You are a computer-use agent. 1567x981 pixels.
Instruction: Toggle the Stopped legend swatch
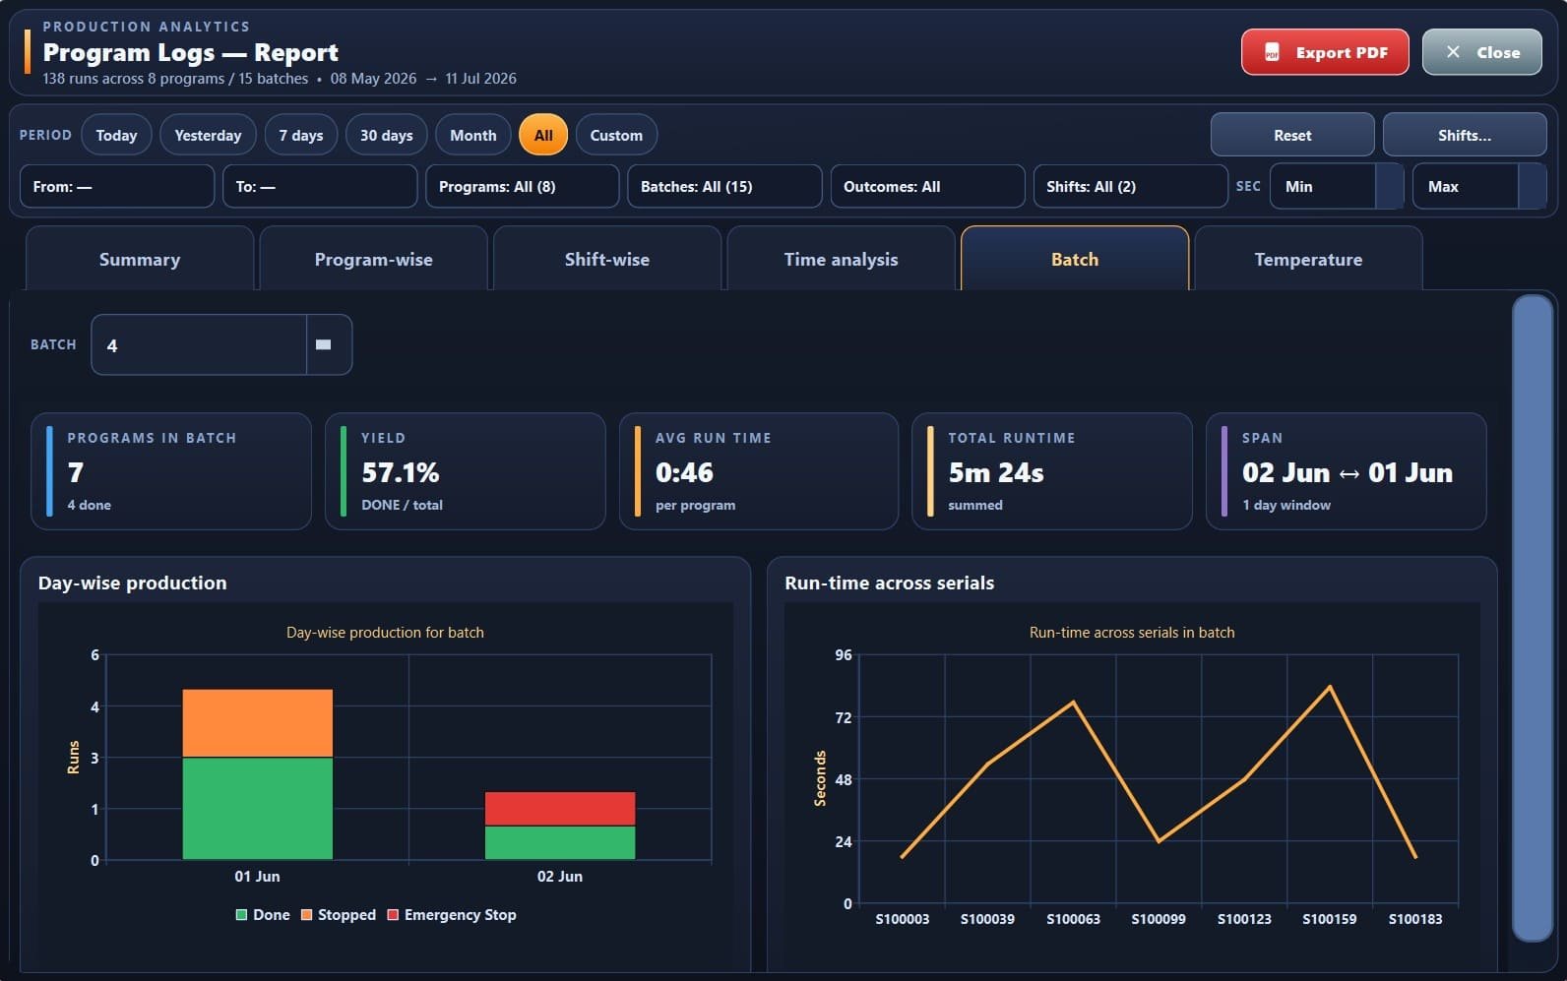point(307,915)
